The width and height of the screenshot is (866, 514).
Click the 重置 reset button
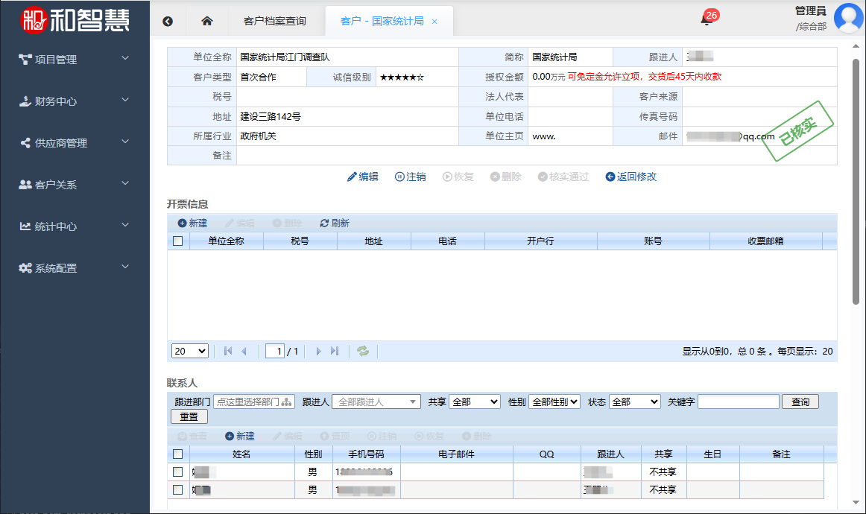[x=189, y=417]
